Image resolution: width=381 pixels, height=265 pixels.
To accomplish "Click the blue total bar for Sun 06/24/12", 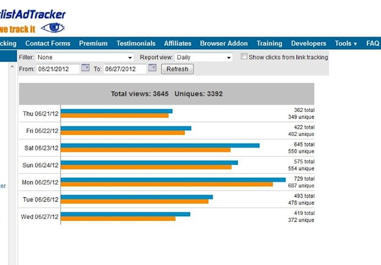I will tap(150, 163).
